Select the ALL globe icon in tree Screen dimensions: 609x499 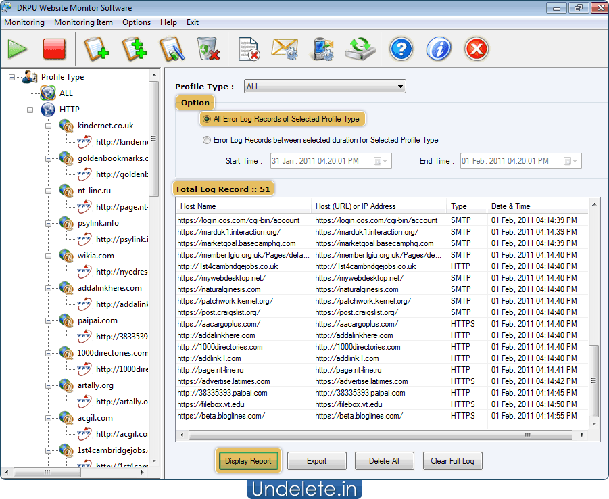click(48, 93)
